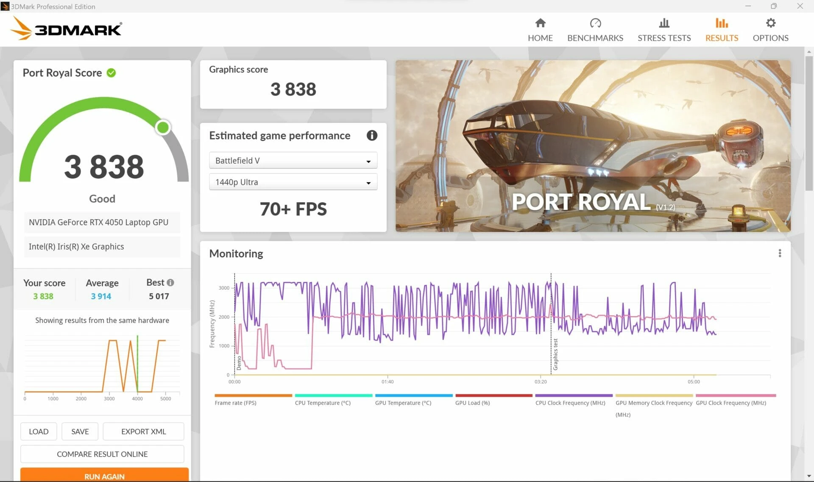Image resolution: width=814 pixels, height=482 pixels.
Task: Click the Estimated game performance info icon
Action: pyautogui.click(x=372, y=135)
